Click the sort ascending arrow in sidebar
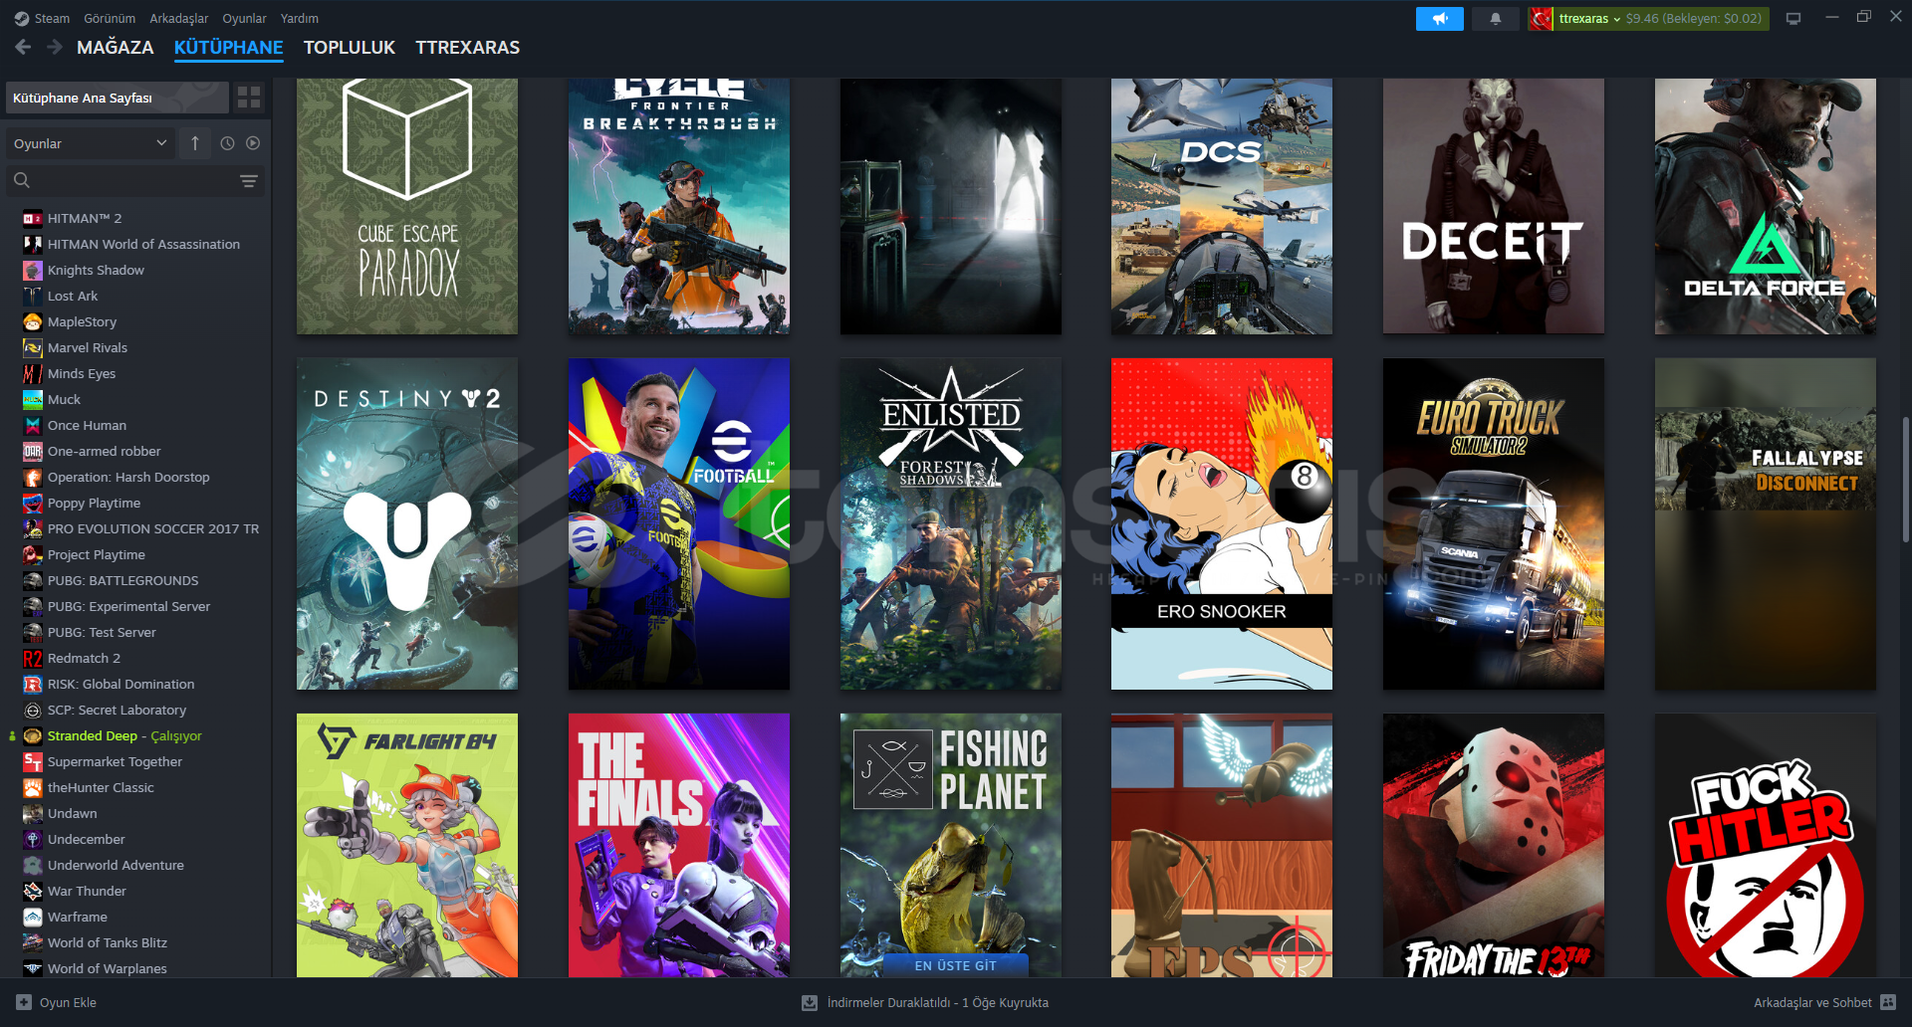Image resolution: width=1912 pixels, height=1027 pixels. point(195,143)
